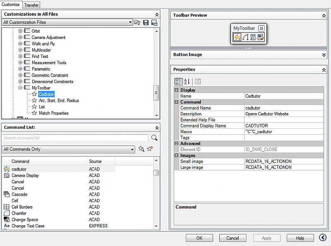
Task: Select the Customize tab
Action: point(11,5)
